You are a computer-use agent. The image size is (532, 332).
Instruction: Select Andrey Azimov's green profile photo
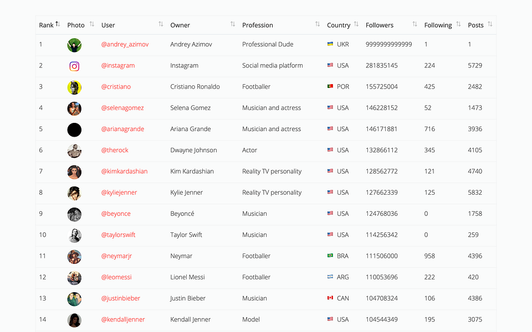coord(74,45)
